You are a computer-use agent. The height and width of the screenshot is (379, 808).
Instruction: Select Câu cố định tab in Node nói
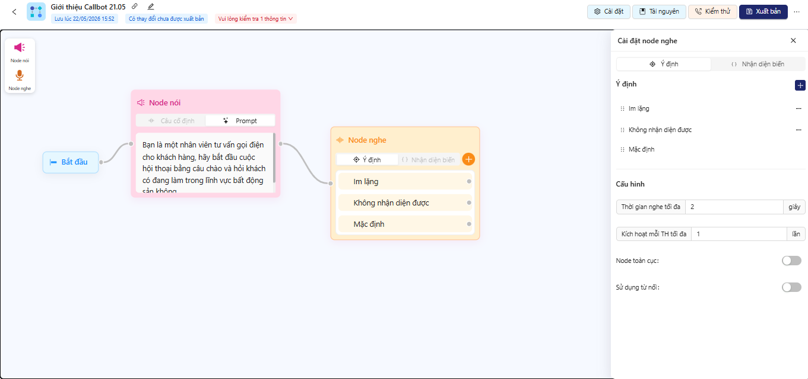pos(171,120)
